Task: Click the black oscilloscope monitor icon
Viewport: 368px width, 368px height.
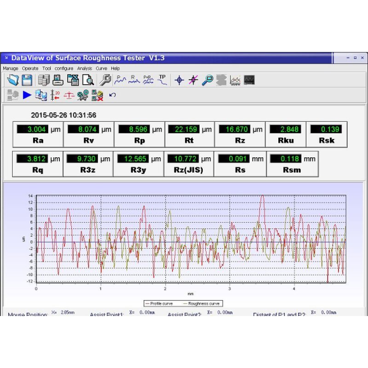Action: (249, 80)
